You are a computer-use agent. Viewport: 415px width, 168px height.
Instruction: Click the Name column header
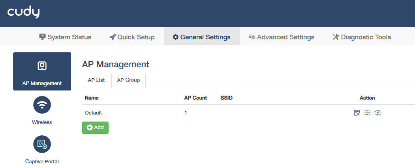click(x=92, y=98)
